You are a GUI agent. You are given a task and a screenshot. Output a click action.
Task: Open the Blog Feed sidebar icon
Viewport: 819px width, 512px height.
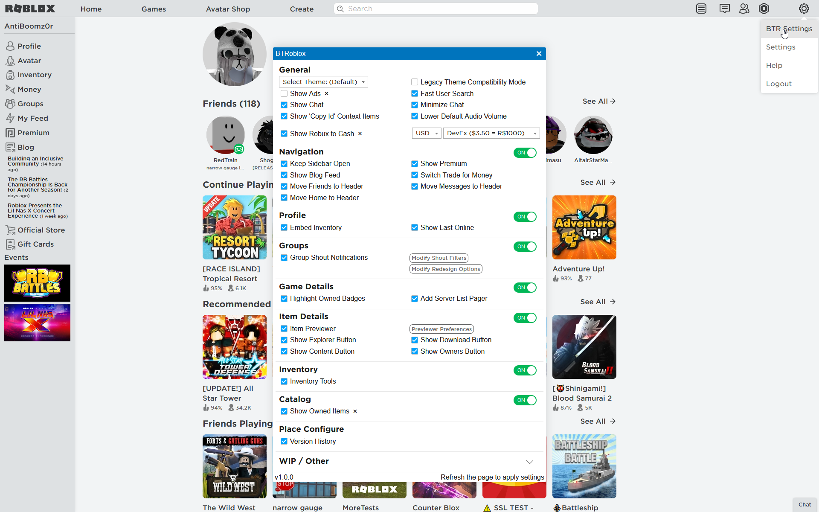pyautogui.click(x=10, y=148)
